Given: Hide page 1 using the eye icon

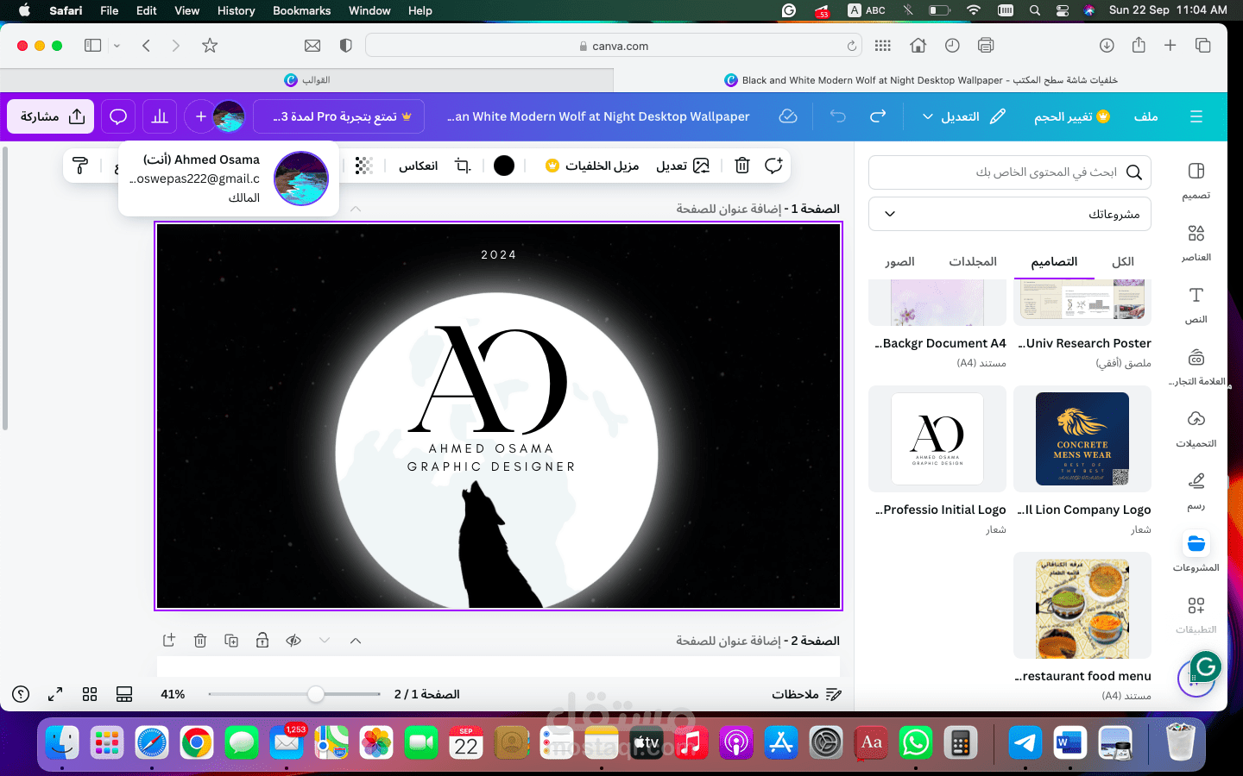Looking at the screenshot, I should [293, 641].
